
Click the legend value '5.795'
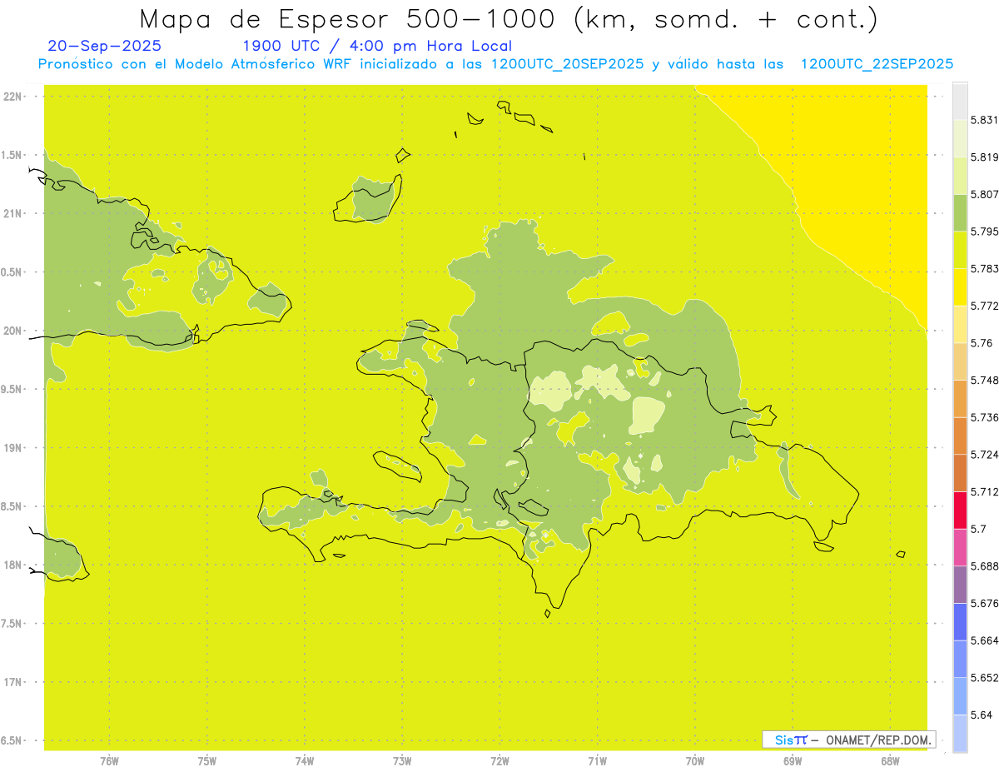(985, 232)
